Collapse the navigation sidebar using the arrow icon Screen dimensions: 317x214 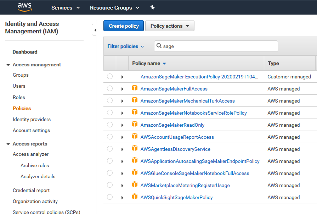(96, 30)
